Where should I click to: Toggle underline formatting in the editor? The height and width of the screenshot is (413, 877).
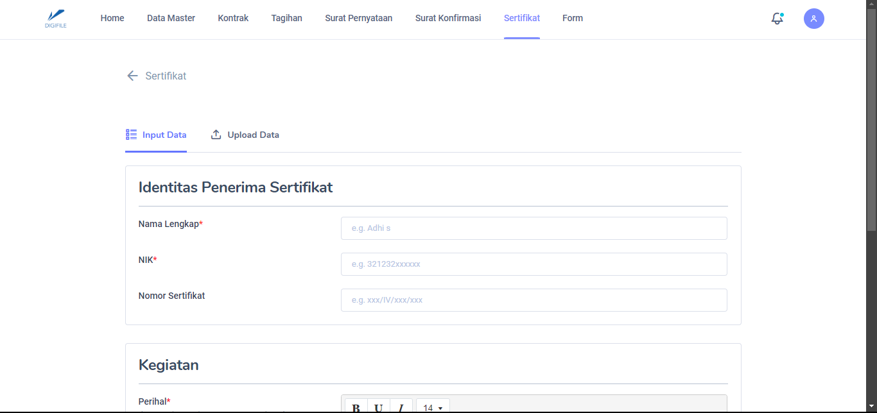pyautogui.click(x=379, y=407)
